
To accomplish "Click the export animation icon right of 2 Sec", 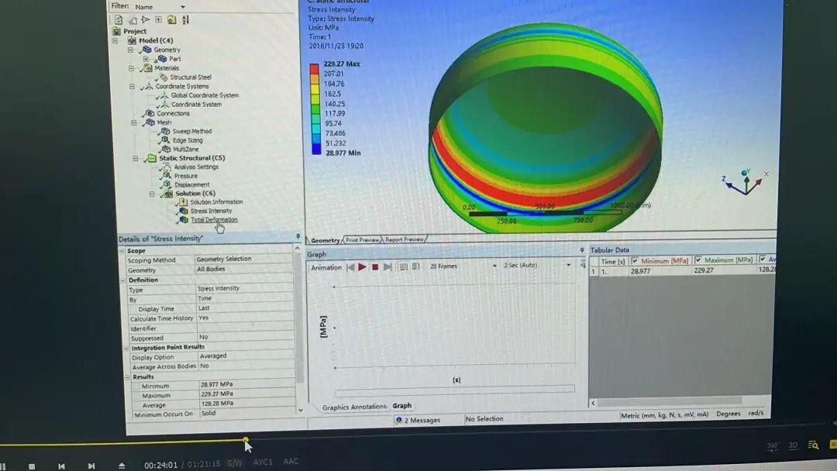I will [583, 265].
